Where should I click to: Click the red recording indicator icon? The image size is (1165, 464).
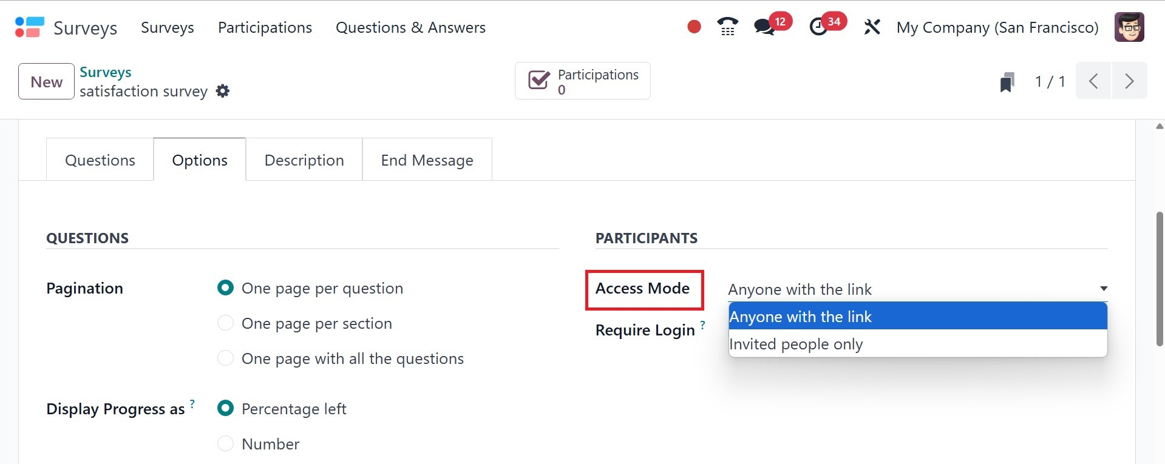click(694, 27)
